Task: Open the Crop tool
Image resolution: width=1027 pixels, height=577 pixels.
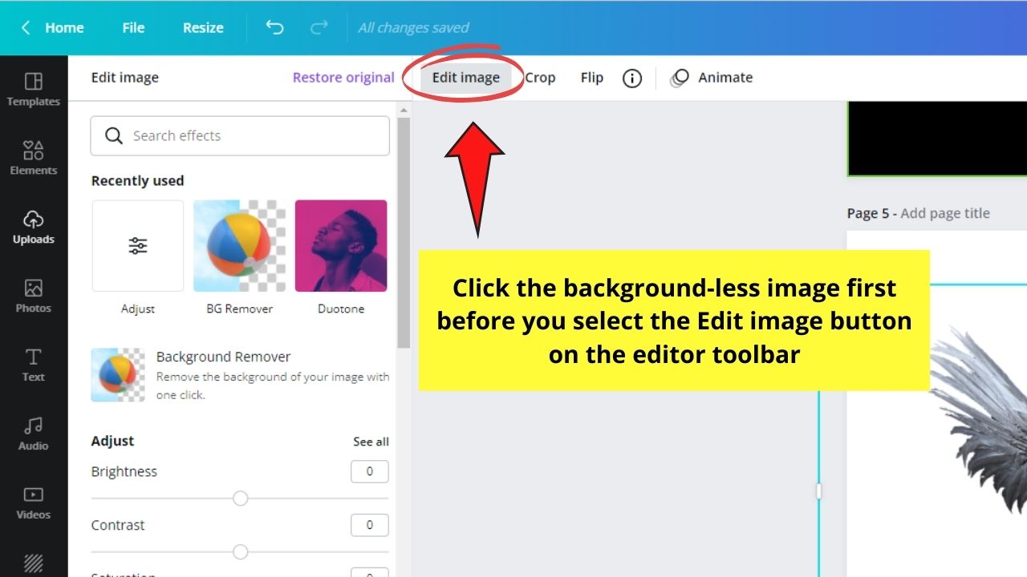Action: click(x=539, y=77)
